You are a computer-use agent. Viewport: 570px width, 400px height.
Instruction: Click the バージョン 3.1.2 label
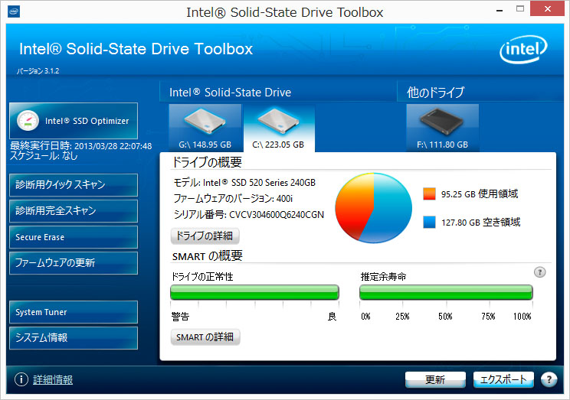coord(38,71)
